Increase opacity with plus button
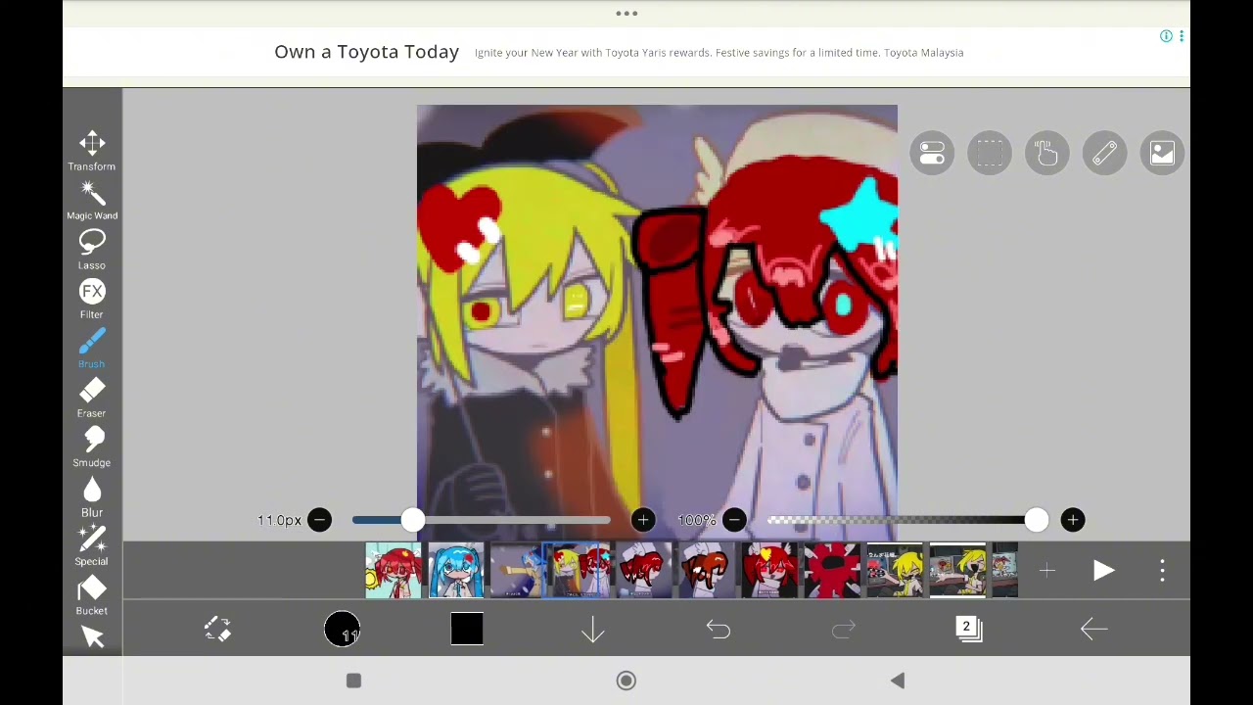This screenshot has height=705, width=1253. point(1073,520)
